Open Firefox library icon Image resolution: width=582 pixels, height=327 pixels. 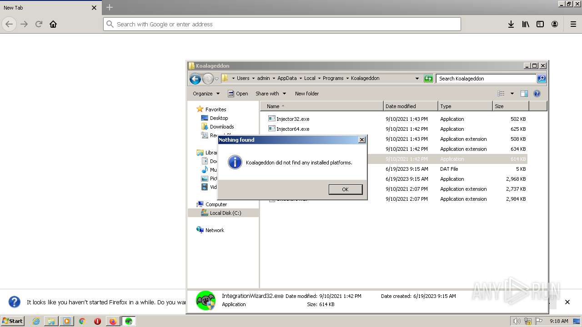pyautogui.click(x=526, y=24)
